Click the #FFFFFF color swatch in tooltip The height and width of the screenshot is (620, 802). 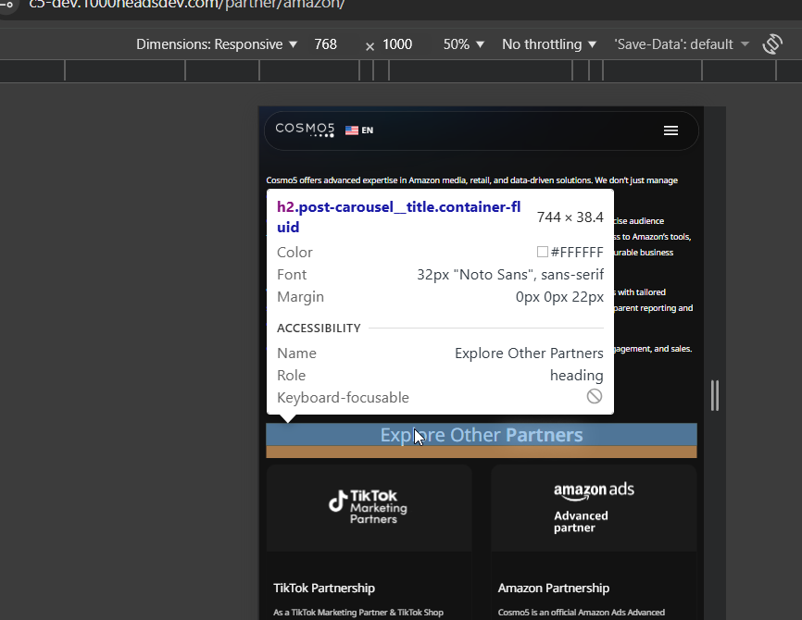coord(543,252)
